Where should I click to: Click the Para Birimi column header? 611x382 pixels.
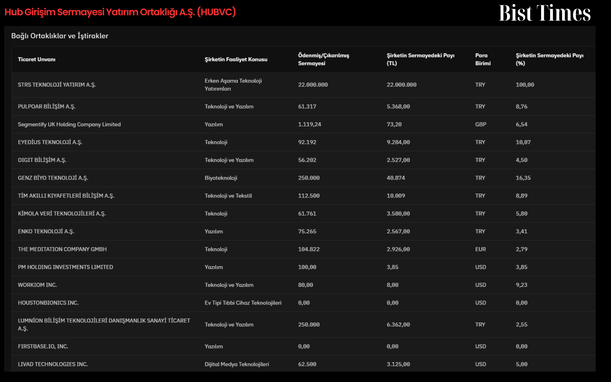coord(483,59)
